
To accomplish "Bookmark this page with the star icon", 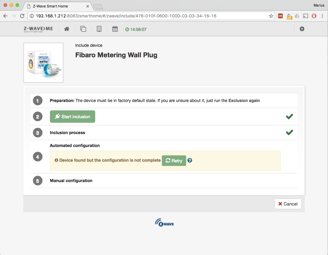I will (271, 16).
